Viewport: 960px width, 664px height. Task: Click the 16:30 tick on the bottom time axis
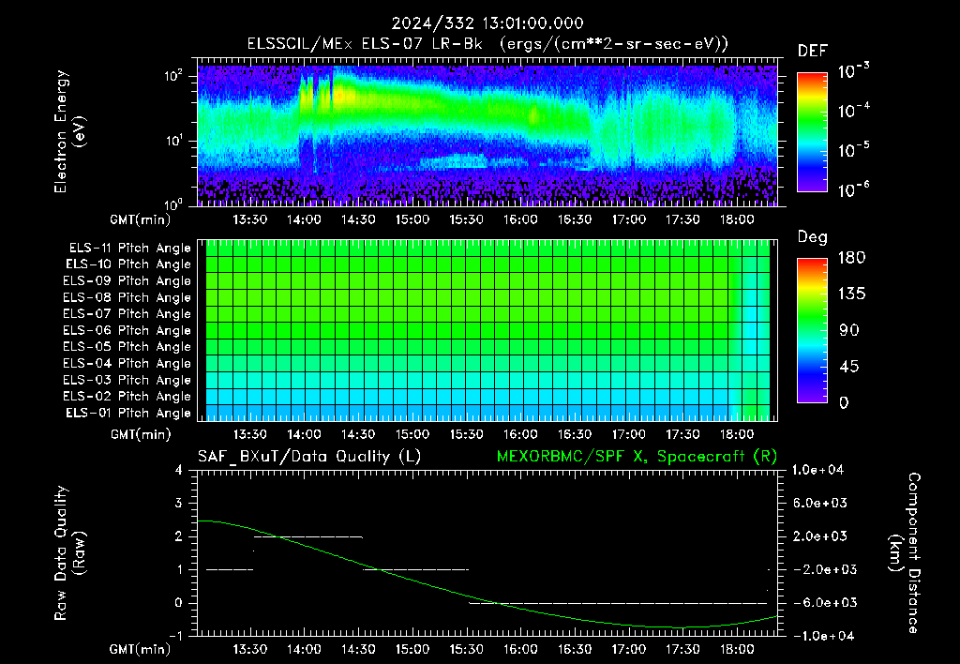point(575,649)
